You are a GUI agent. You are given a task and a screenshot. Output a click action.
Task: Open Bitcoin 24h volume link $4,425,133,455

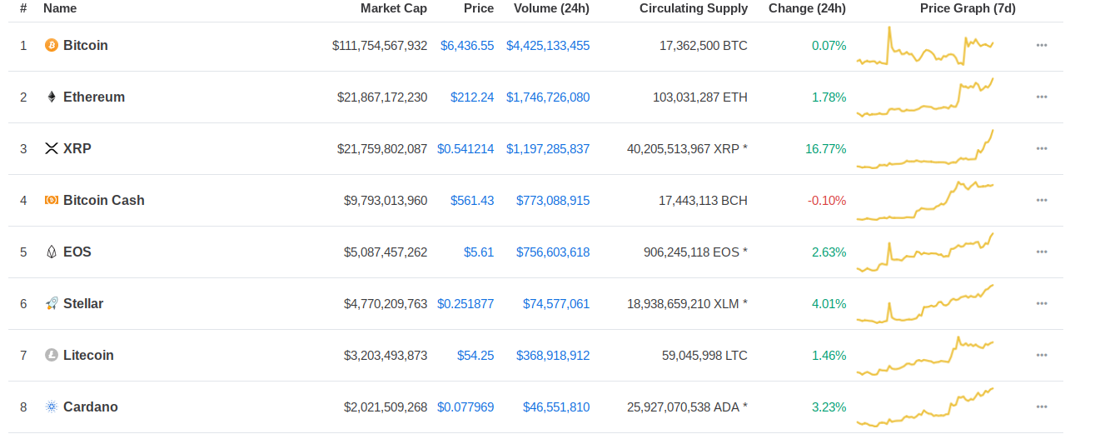(x=548, y=45)
